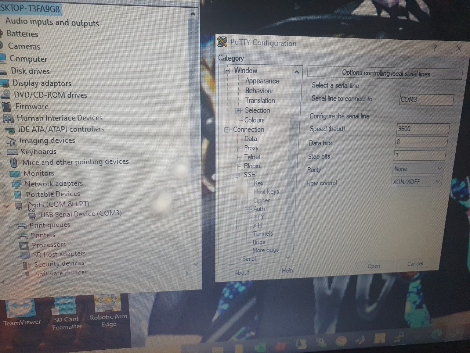Expand the Selection node under Window

click(x=238, y=110)
